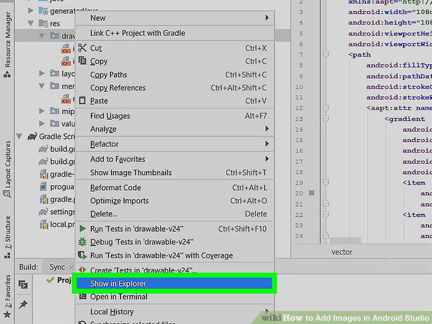Run Tests in 'drawable-v24'
Screen dimensions: 432x324
point(174,229)
